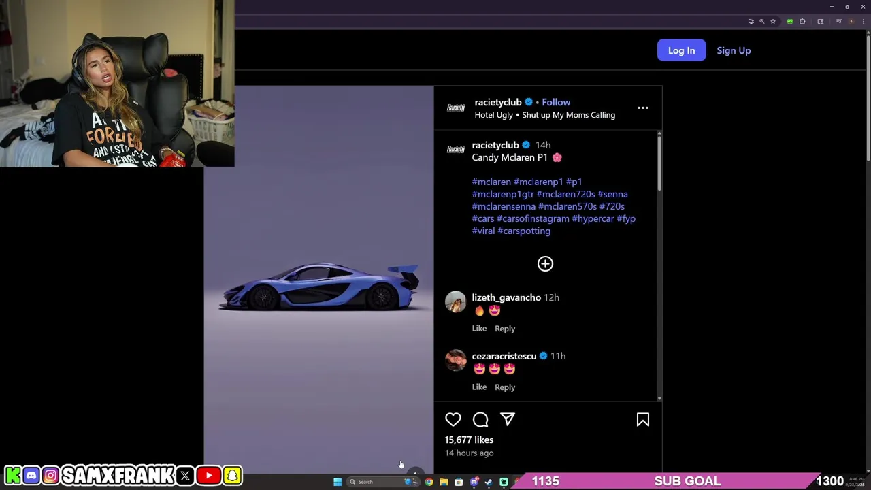Screen dimensions: 871x490
Task: Click the 14h caption timestamp
Action: (543, 145)
